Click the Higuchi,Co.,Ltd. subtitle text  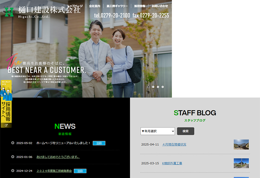[34, 17]
